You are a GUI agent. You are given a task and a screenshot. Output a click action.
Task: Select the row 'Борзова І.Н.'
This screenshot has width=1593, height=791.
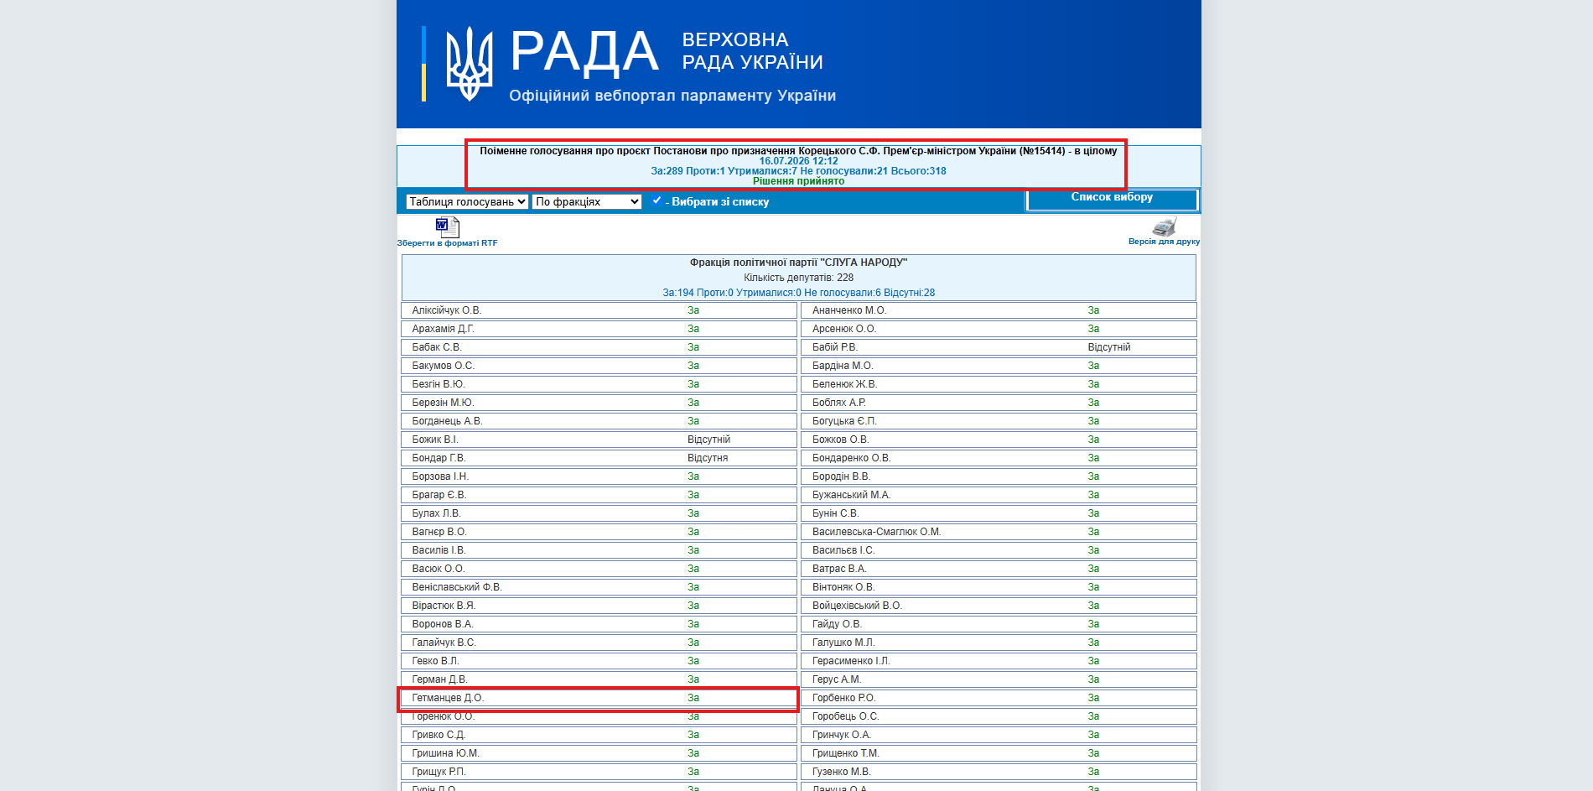[599, 476]
